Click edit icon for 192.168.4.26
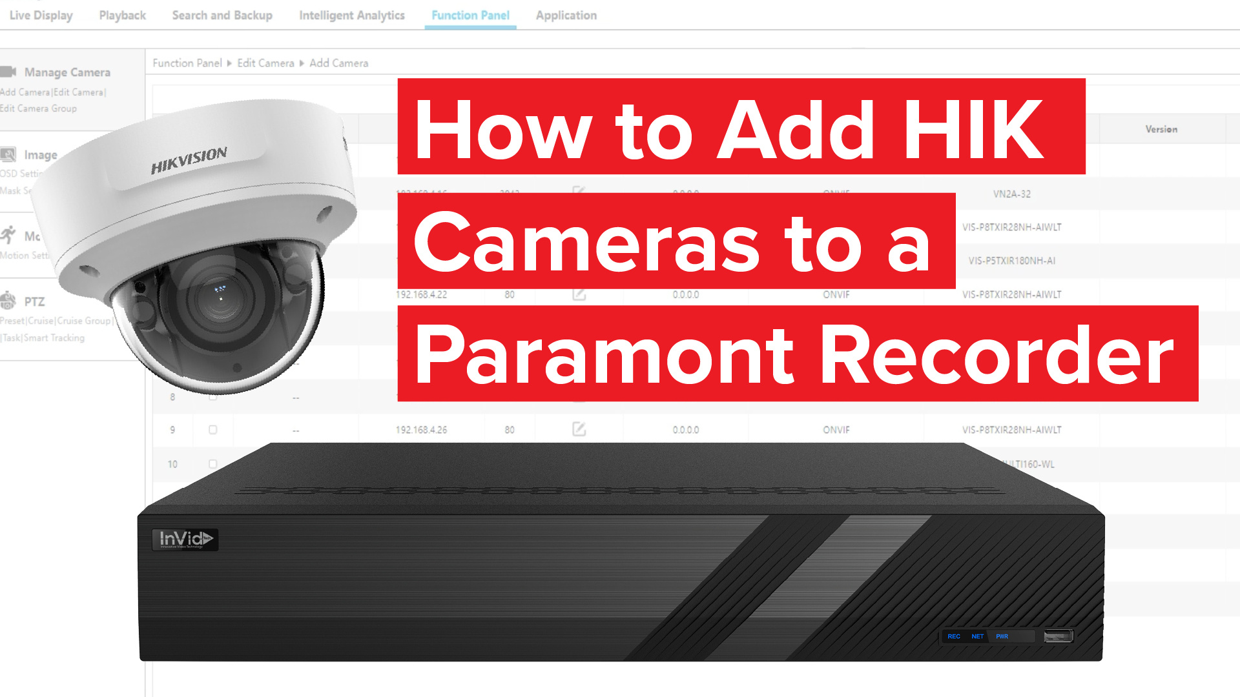The height and width of the screenshot is (697, 1240). (579, 429)
